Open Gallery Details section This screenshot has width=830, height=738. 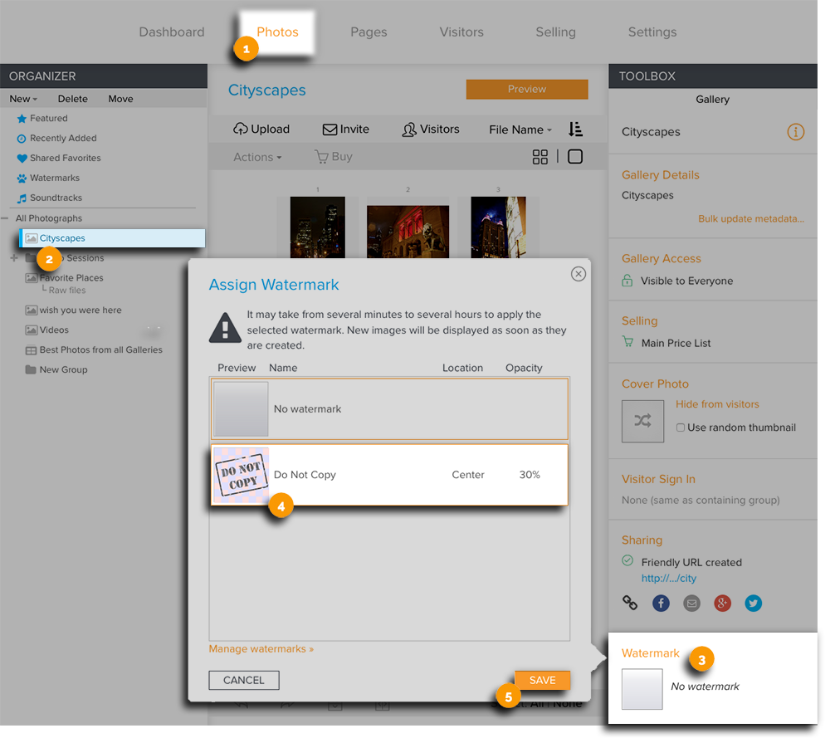660,174
